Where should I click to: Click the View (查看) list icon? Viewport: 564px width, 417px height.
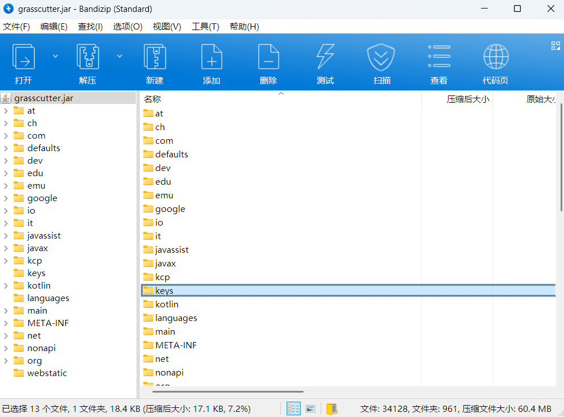(x=439, y=56)
